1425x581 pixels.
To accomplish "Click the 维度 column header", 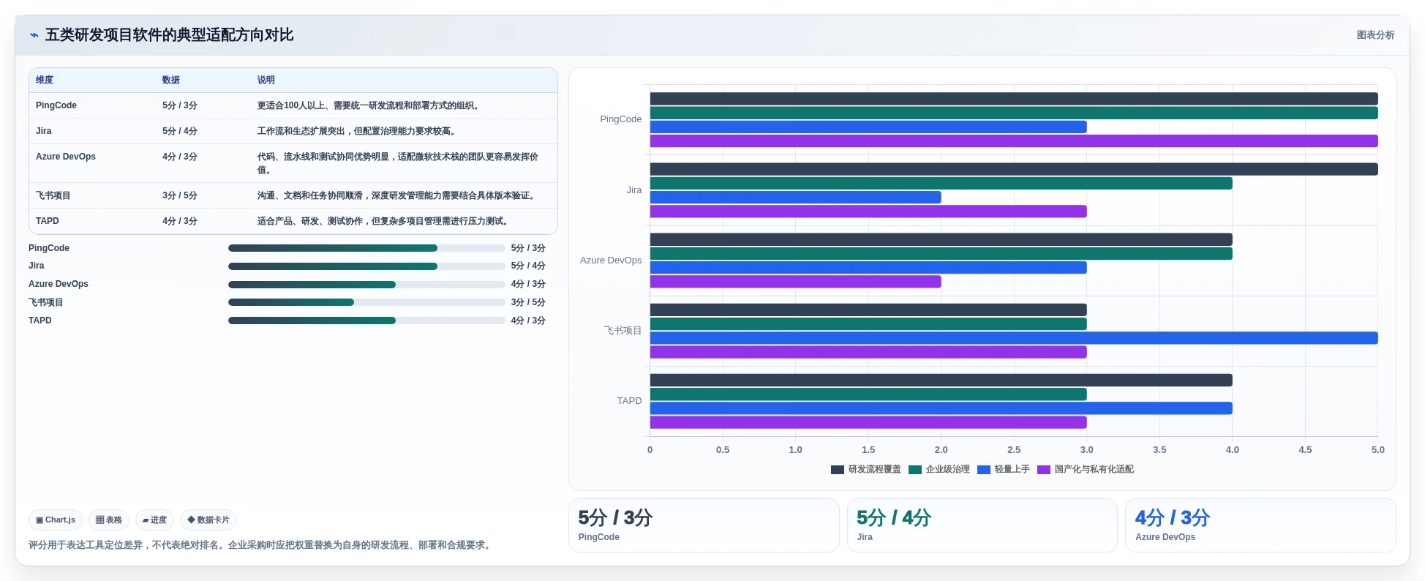I will click(x=45, y=80).
